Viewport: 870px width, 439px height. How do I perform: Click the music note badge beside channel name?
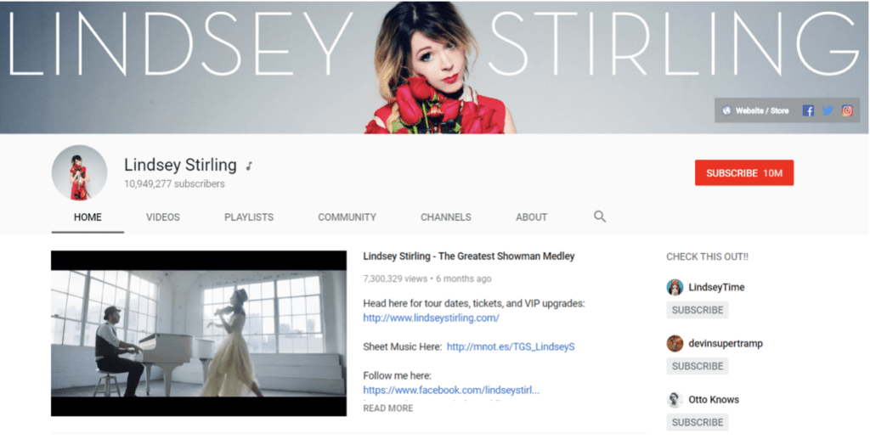tap(249, 166)
